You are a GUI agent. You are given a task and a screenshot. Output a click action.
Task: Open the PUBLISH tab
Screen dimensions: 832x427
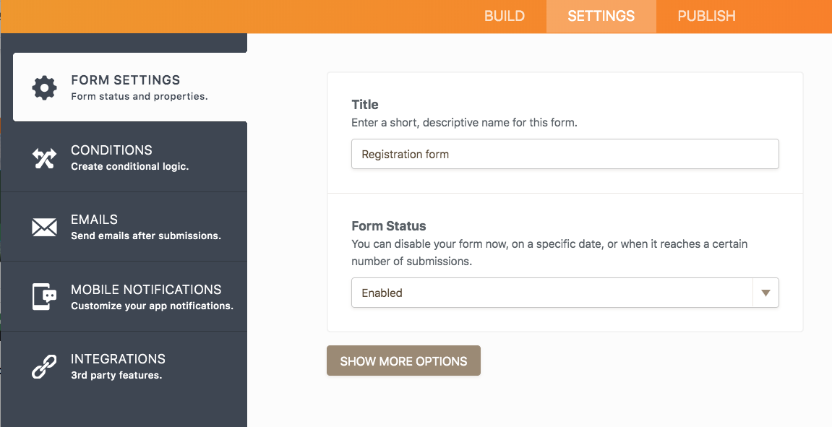[706, 16]
